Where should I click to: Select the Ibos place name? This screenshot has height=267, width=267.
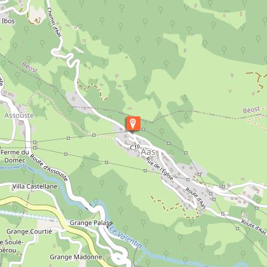tap(8, 21)
